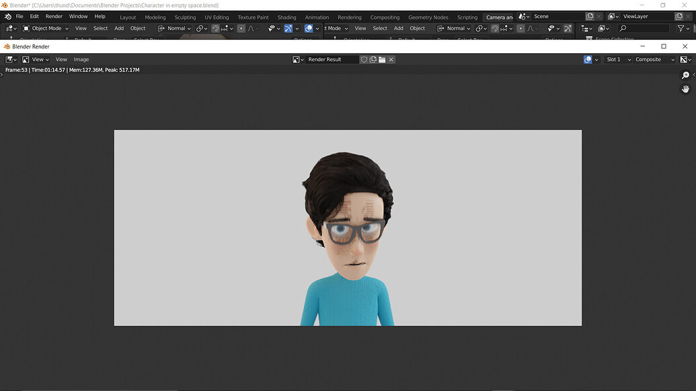Toggle proportional editing in the left viewport

tap(241, 28)
